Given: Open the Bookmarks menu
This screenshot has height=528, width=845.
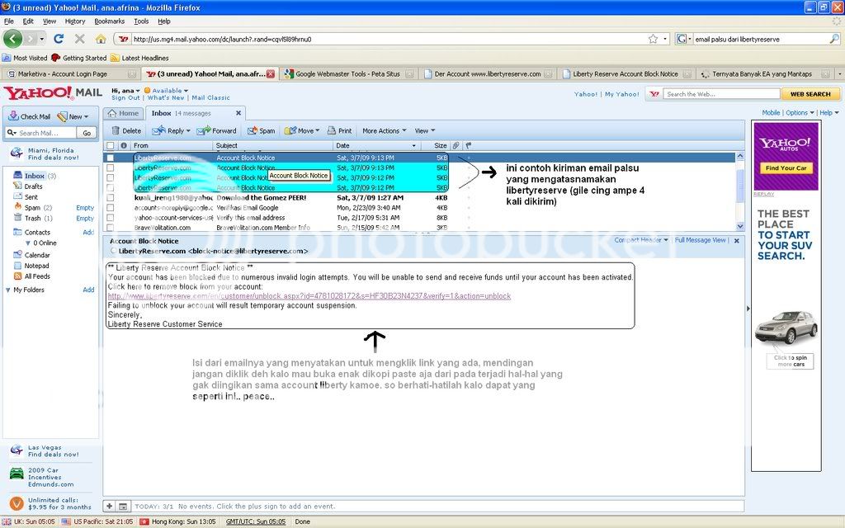Looking at the screenshot, I should tap(109, 21).
